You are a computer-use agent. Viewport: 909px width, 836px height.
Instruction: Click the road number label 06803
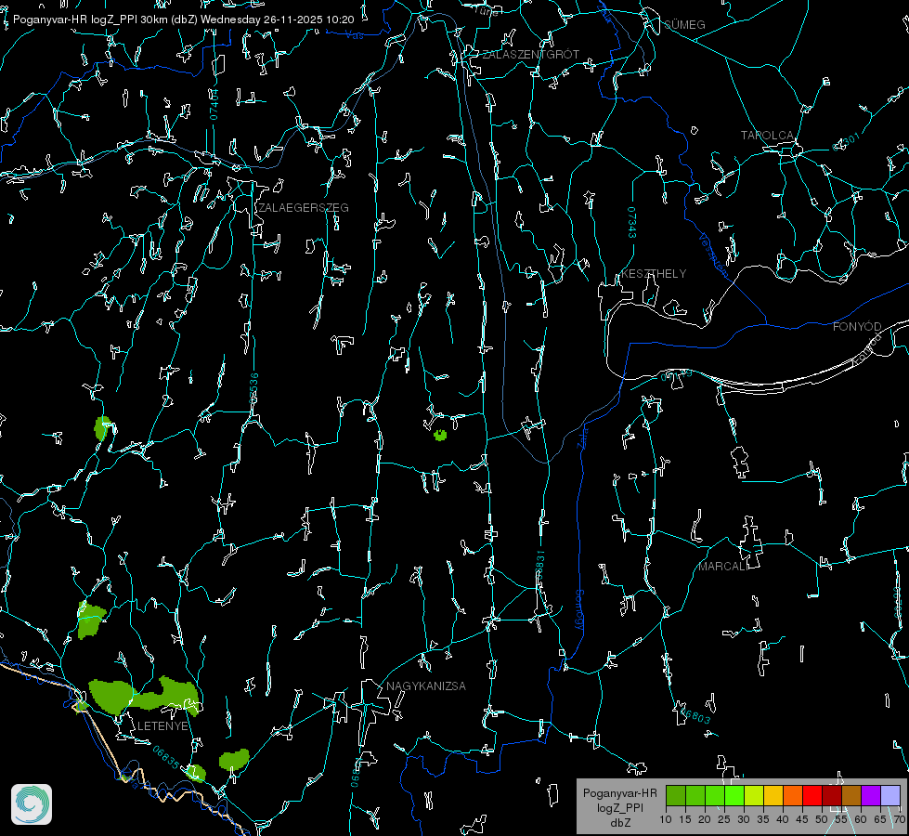pyautogui.click(x=696, y=715)
